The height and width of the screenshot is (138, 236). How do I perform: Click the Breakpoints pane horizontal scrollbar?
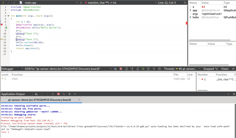point(203,90)
